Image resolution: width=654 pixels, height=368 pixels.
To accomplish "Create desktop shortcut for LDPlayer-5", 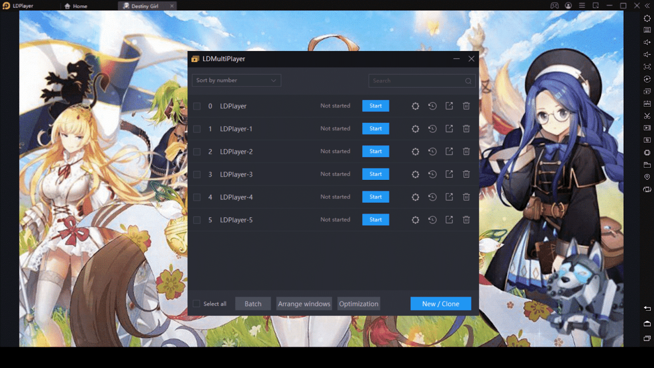I will coord(449,220).
